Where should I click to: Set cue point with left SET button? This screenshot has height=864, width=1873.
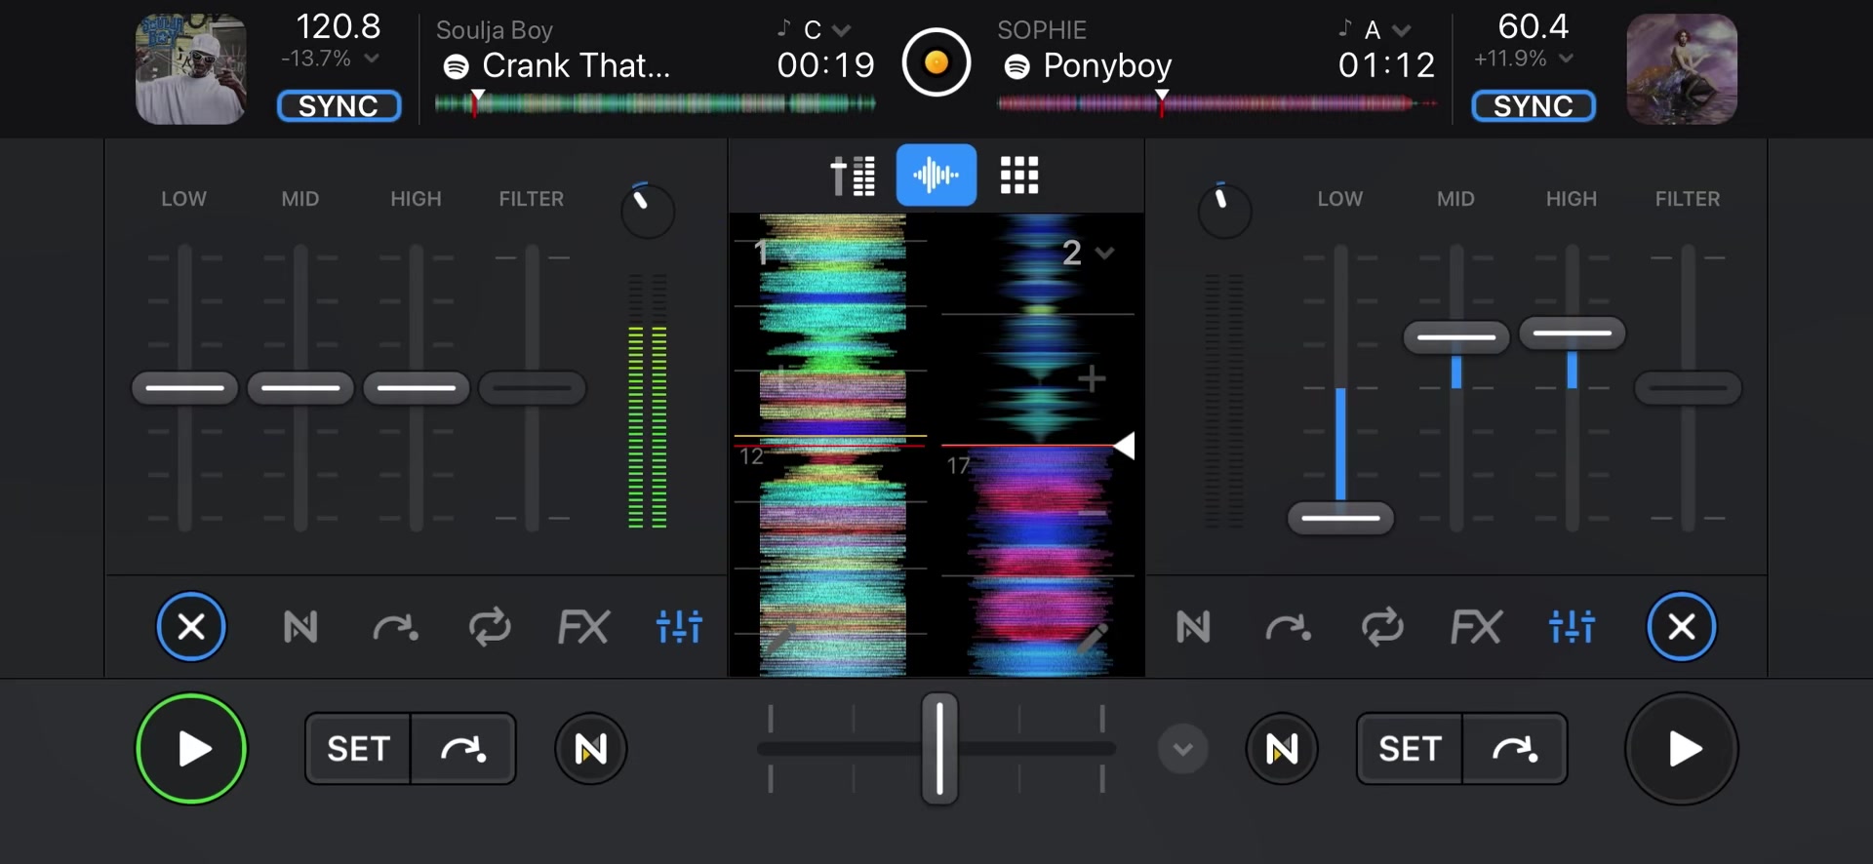(358, 749)
